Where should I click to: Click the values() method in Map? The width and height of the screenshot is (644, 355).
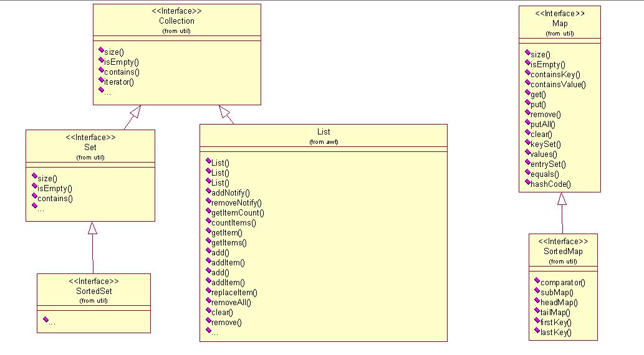[x=544, y=154]
